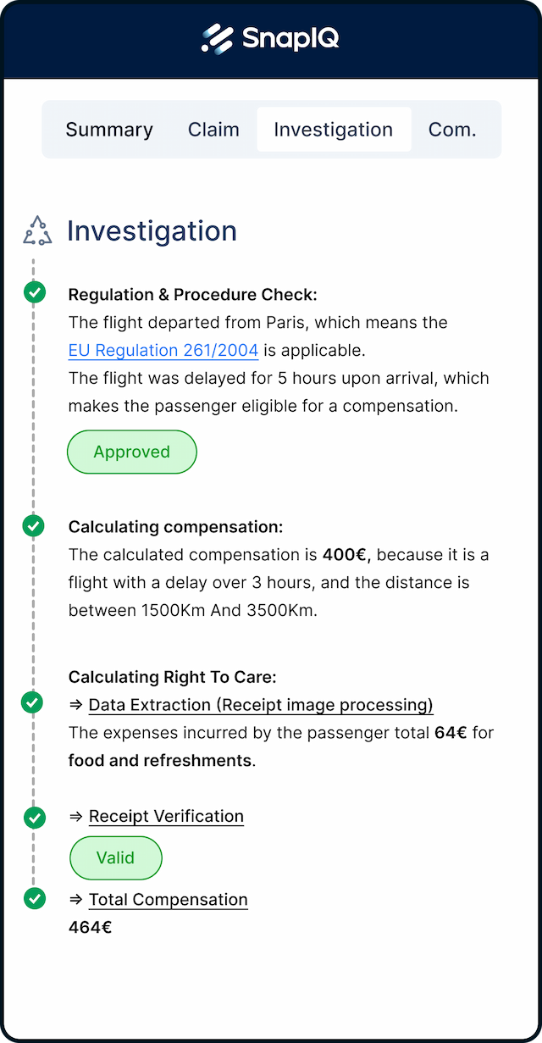Click the Investigation triangle heading icon
542x1043 pixels.
pyautogui.click(x=37, y=230)
